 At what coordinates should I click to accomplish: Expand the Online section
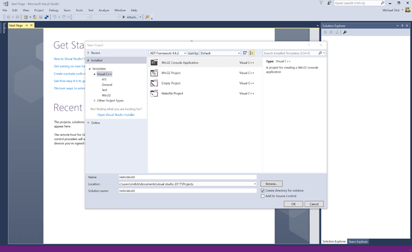coord(88,123)
